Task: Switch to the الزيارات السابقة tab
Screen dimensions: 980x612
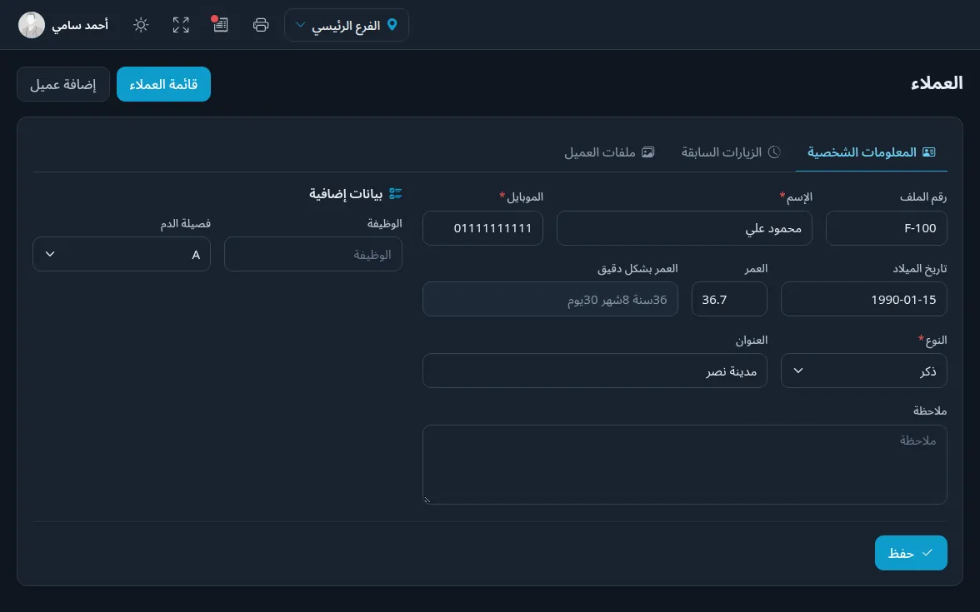Action: (x=731, y=152)
